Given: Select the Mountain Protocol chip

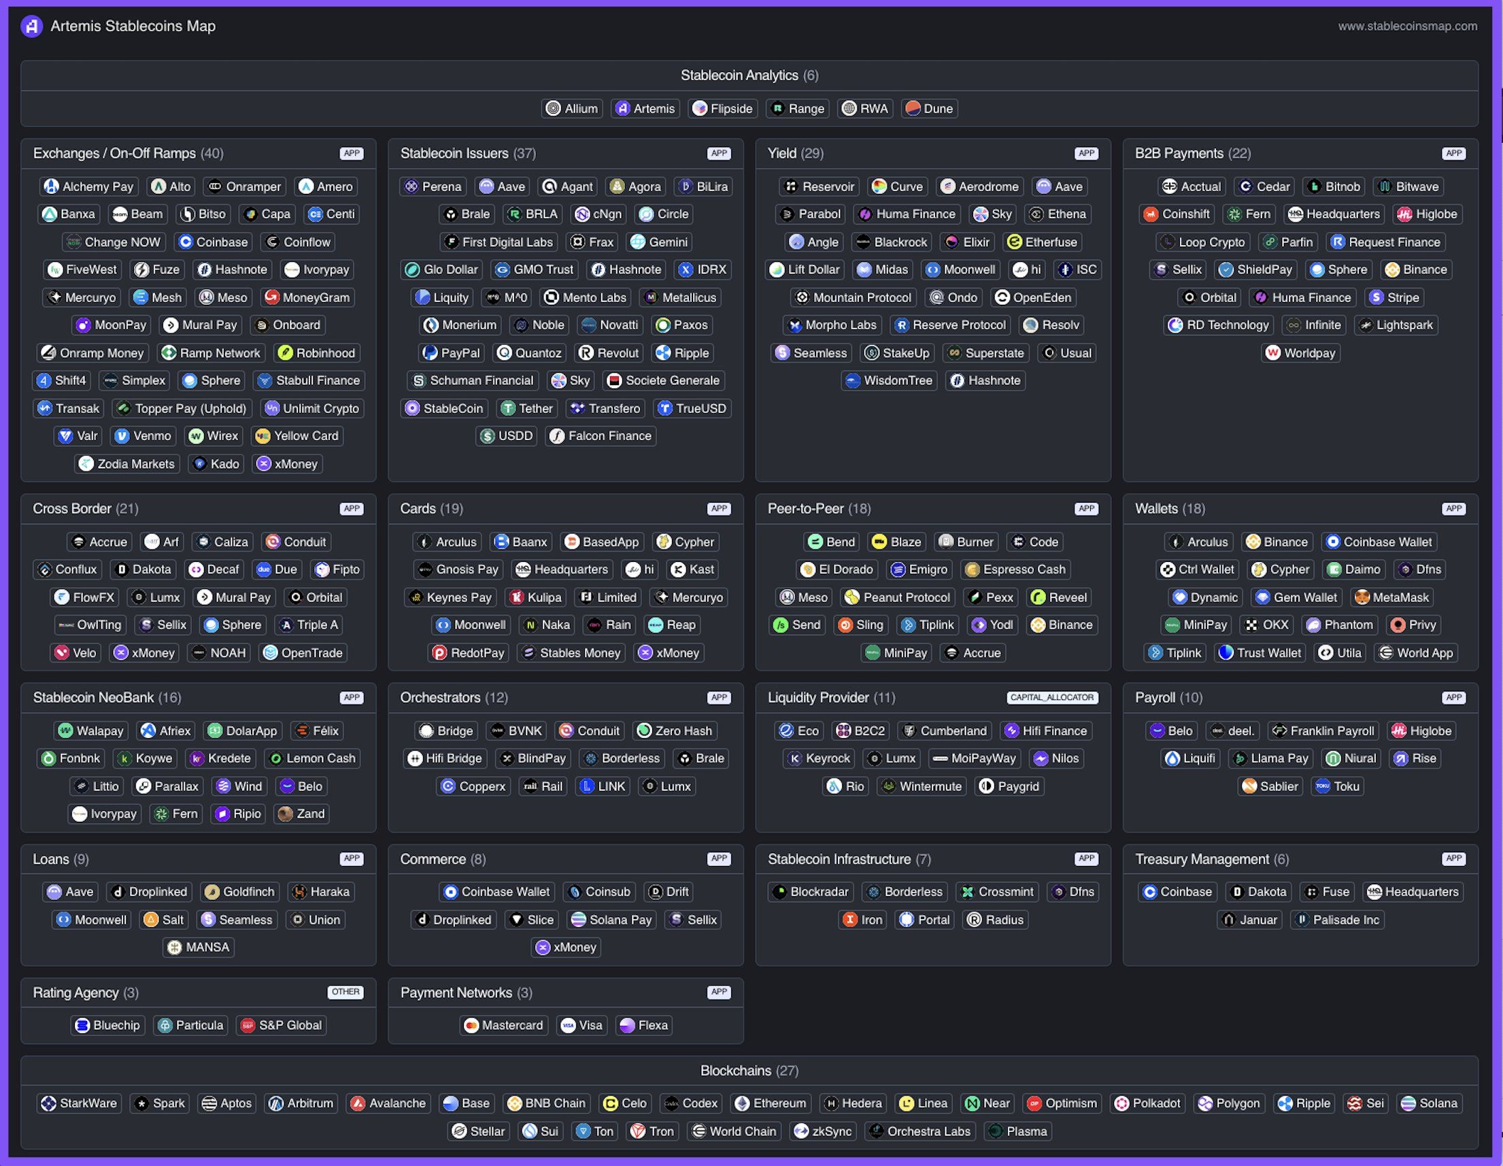Looking at the screenshot, I should [854, 297].
